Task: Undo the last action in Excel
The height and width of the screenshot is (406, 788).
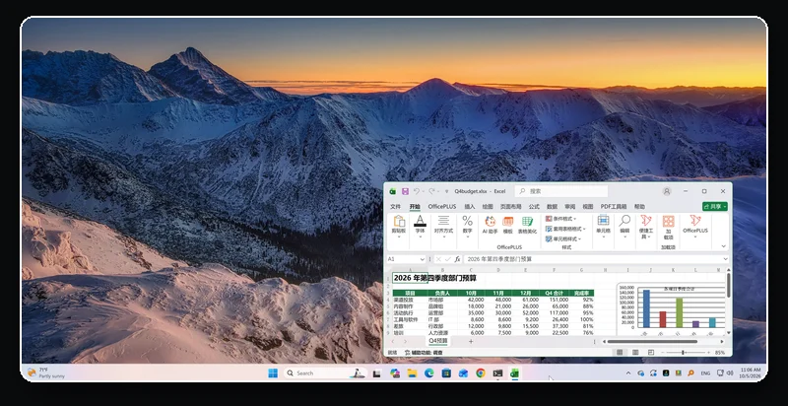Action: (416, 191)
